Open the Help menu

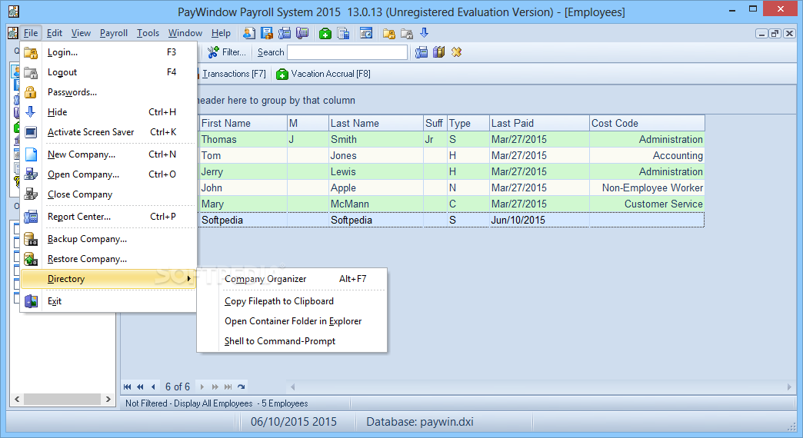(222, 33)
